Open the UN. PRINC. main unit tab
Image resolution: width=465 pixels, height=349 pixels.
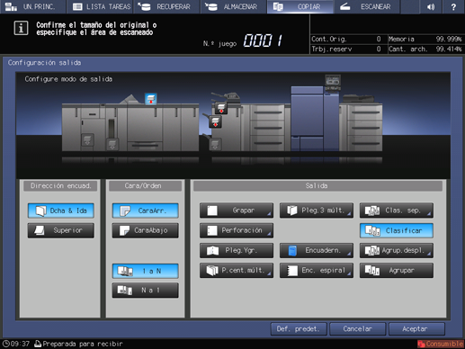[x=32, y=6]
